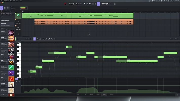This screenshot has width=180, height=101.
Task: Set the tempo field showing 116.0
Action: pos(72,4)
